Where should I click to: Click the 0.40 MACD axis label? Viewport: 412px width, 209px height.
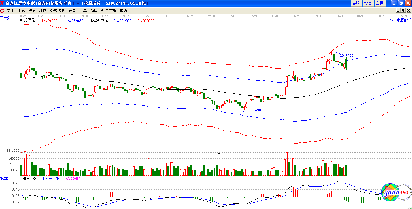coord(16,190)
